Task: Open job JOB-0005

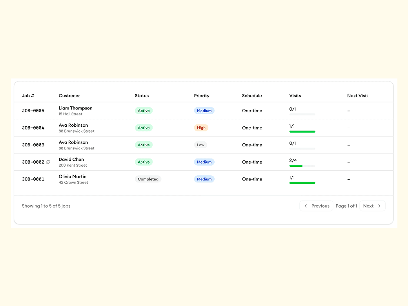Action: point(33,111)
